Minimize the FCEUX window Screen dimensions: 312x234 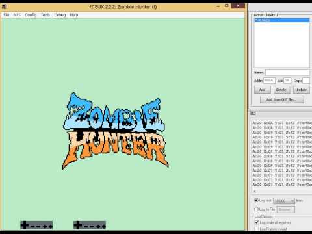[x=218, y=6]
